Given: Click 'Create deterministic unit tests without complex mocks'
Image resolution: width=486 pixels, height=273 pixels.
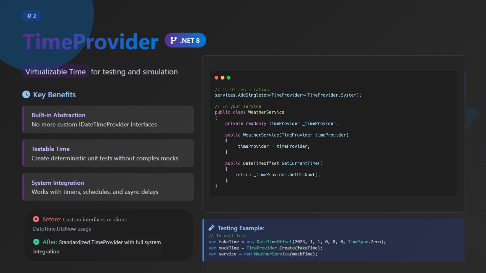Looking at the screenshot, I should click(x=105, y=158).
